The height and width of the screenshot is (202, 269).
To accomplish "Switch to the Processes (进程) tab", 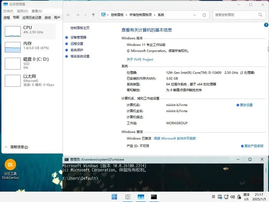I will pyautogui.click(x=7, y=18).
